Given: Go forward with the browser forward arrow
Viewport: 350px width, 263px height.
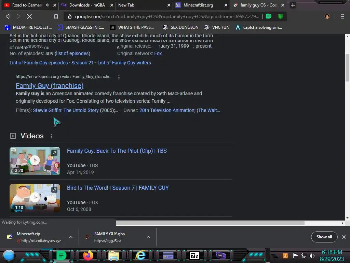Looking at the screenshot, I should pyautogui.click(x=18, y=16).
